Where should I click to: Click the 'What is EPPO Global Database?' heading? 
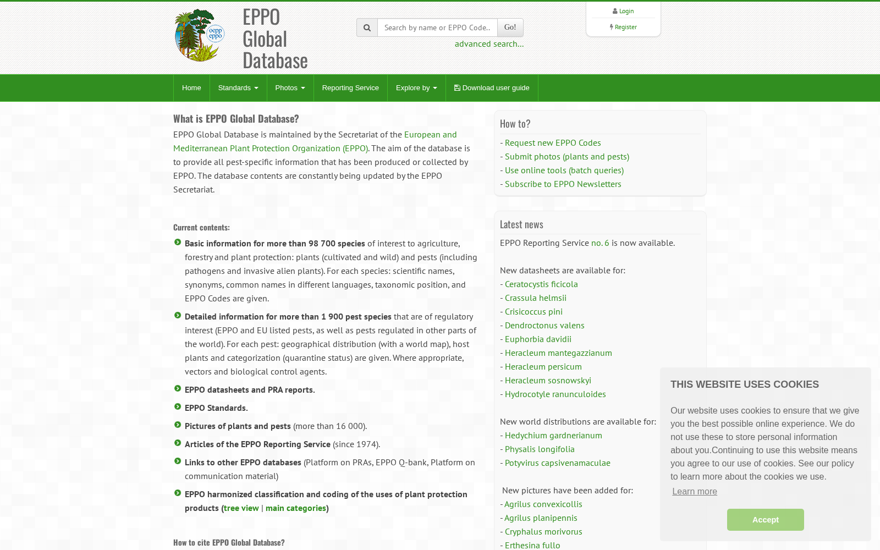(236, 118)
